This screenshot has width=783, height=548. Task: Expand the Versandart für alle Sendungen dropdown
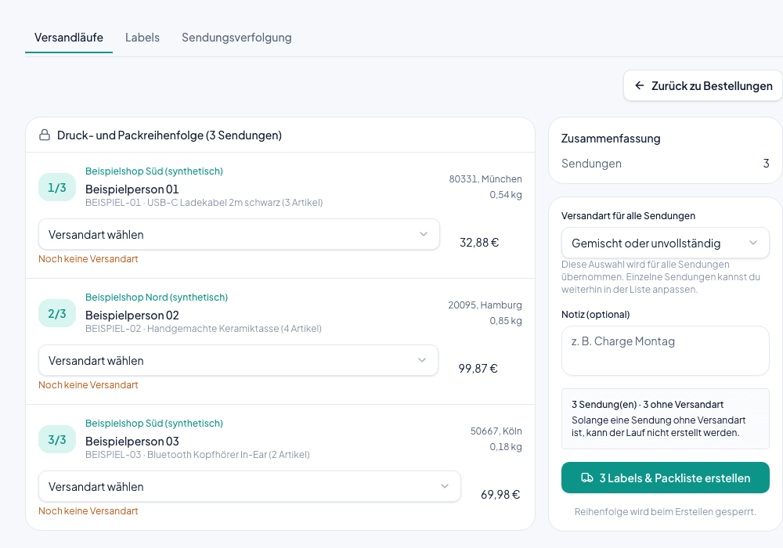665,243
